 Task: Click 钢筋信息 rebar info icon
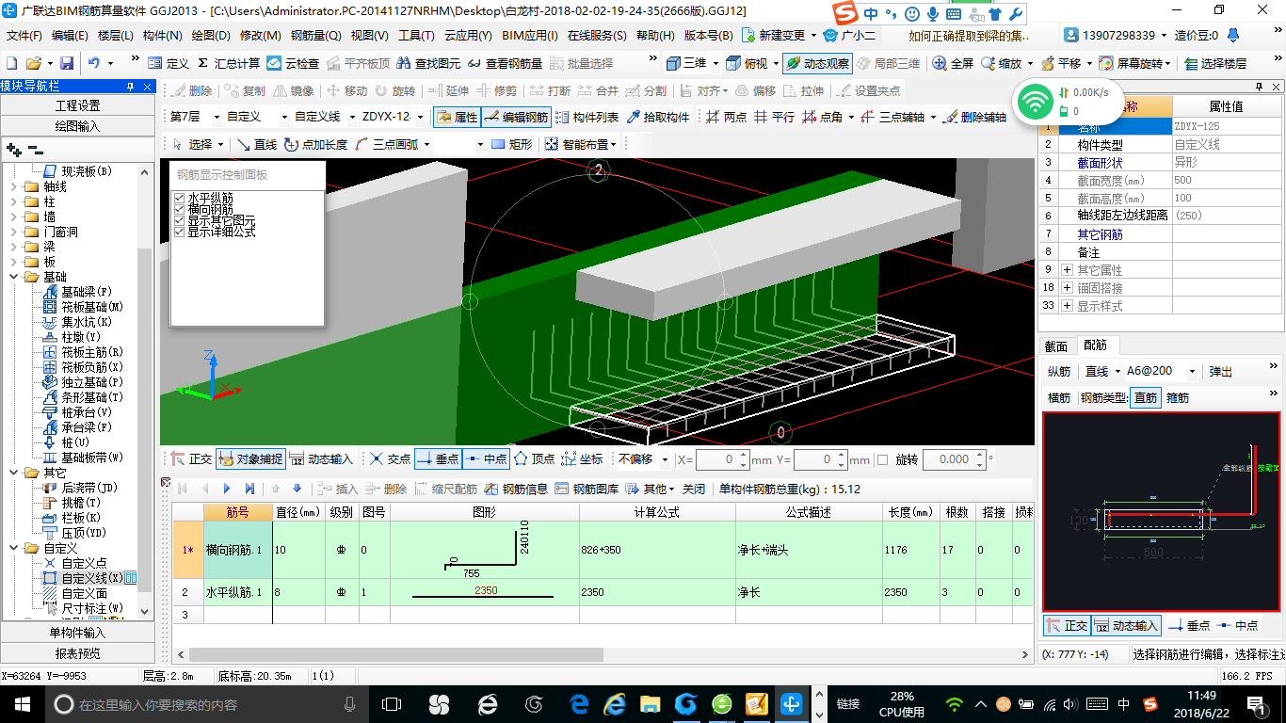(516, 489)
